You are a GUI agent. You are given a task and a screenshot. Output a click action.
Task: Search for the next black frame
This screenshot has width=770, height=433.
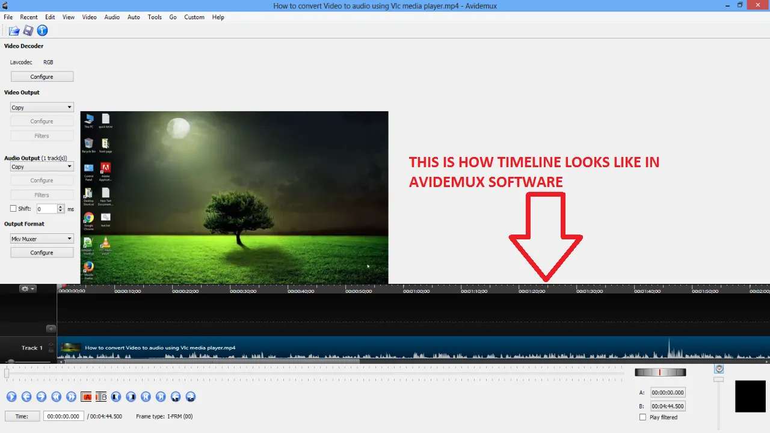(x=131, y=396)
